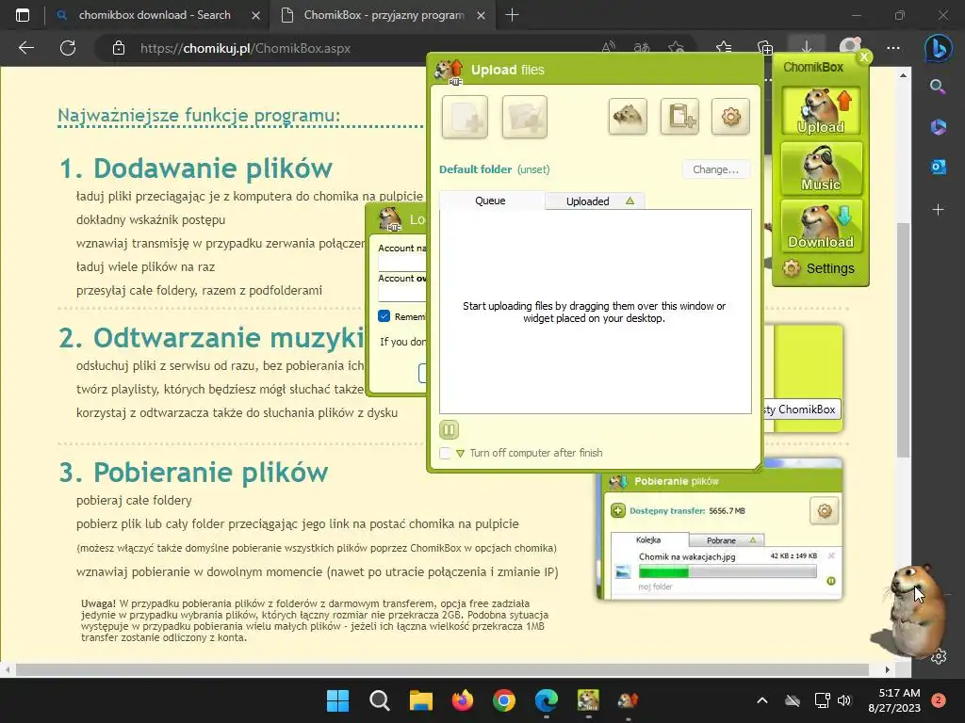
Task: Switch to the Queue tab
Action: click(x=490, y=201)
